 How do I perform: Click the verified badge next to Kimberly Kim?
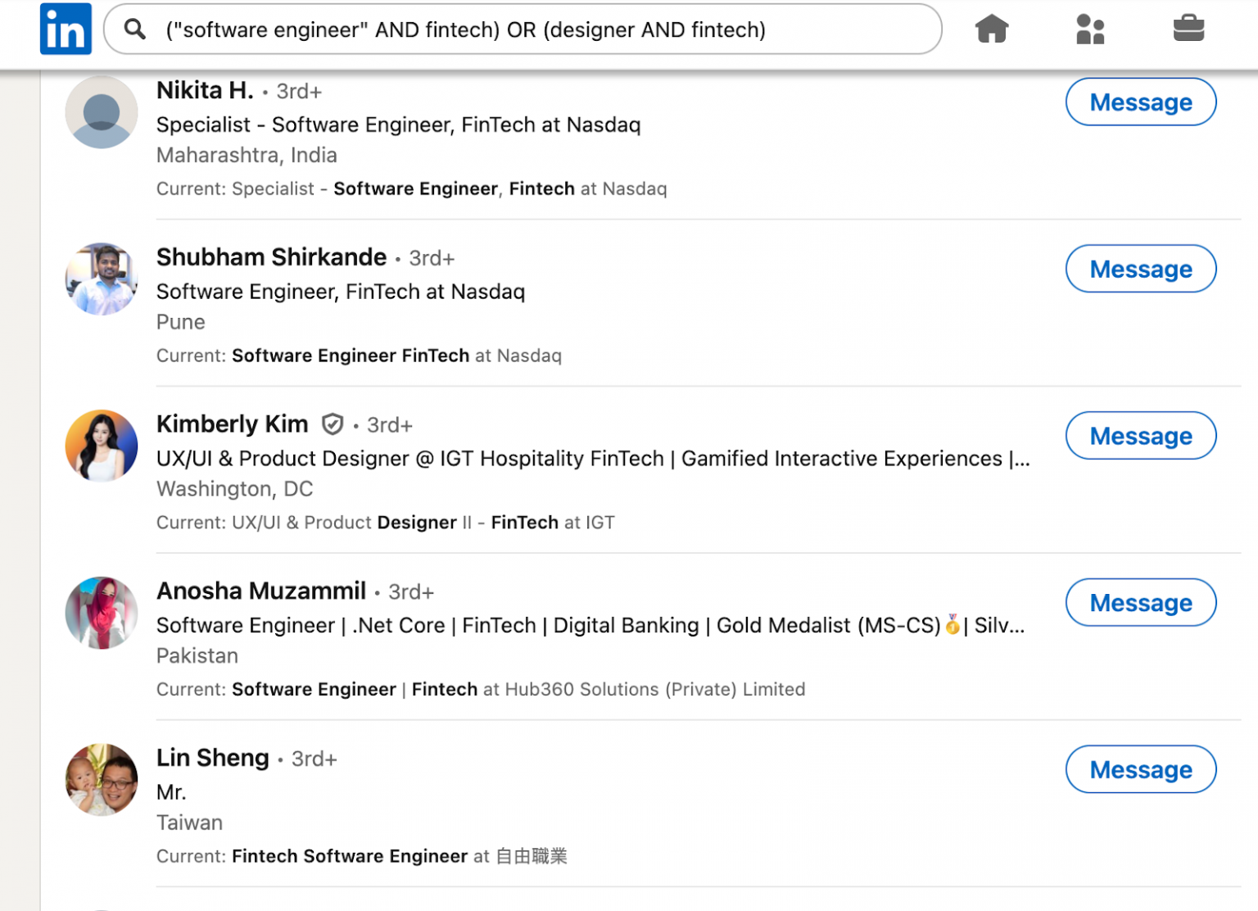tap(332, 424)
